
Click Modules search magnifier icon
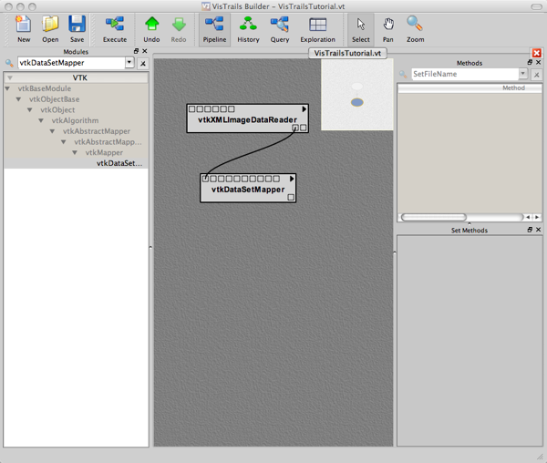tap(9, 63)
